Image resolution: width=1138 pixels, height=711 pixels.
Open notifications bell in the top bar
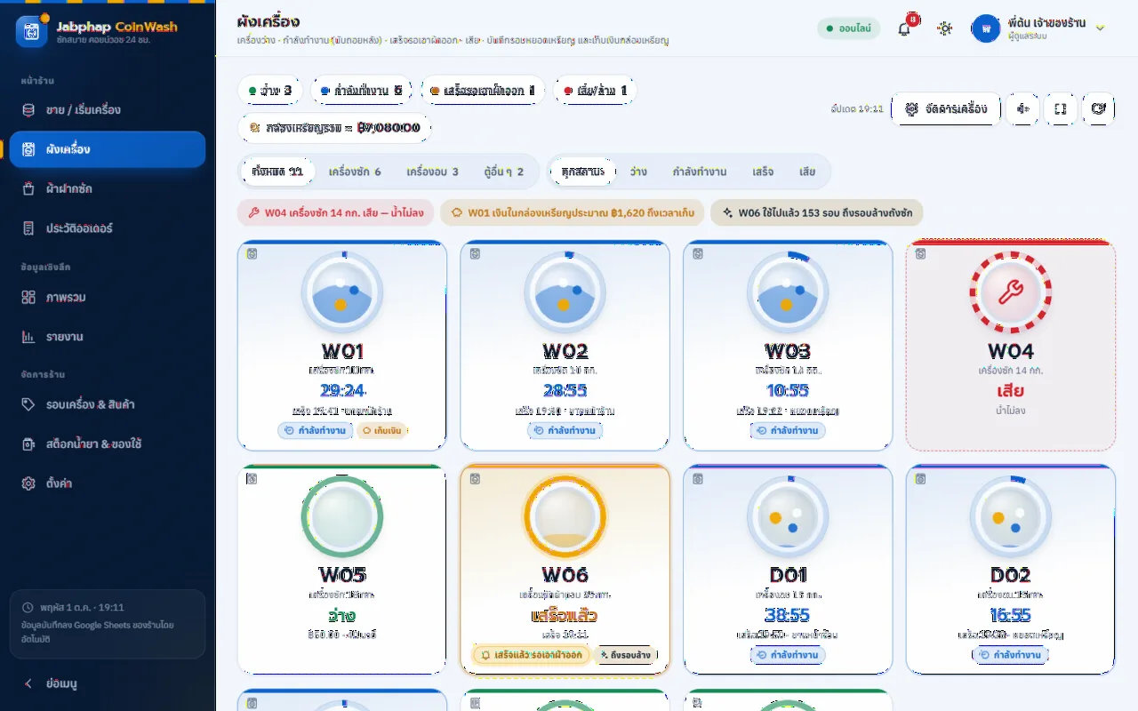click(x=904, y=28)
